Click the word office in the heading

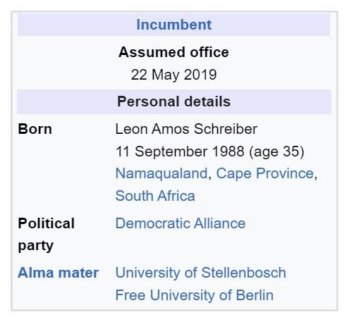tap(209, 52)
